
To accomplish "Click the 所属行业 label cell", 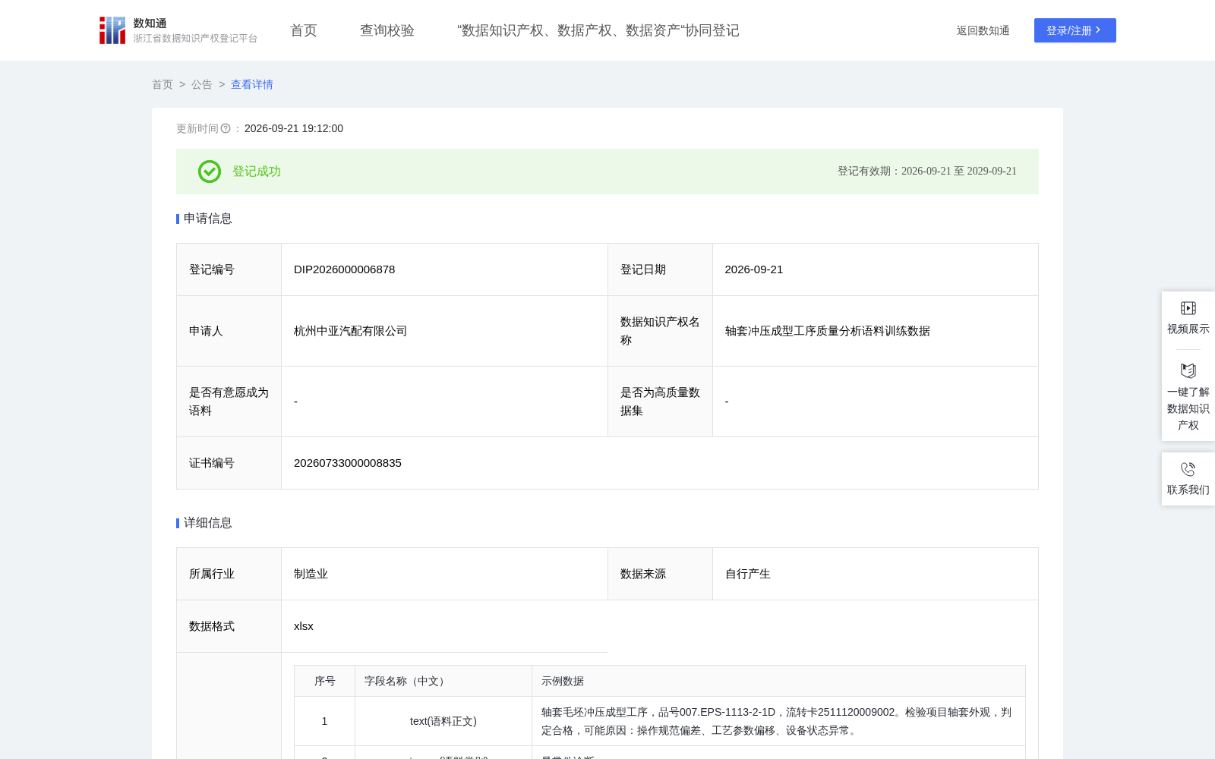I will click(229, 574).
